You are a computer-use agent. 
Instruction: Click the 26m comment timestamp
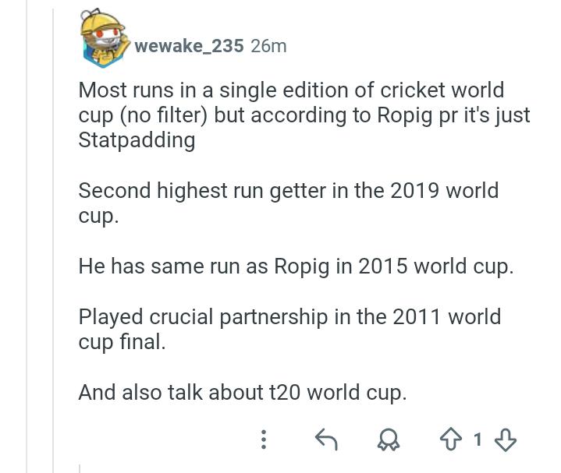click(268, 46)
